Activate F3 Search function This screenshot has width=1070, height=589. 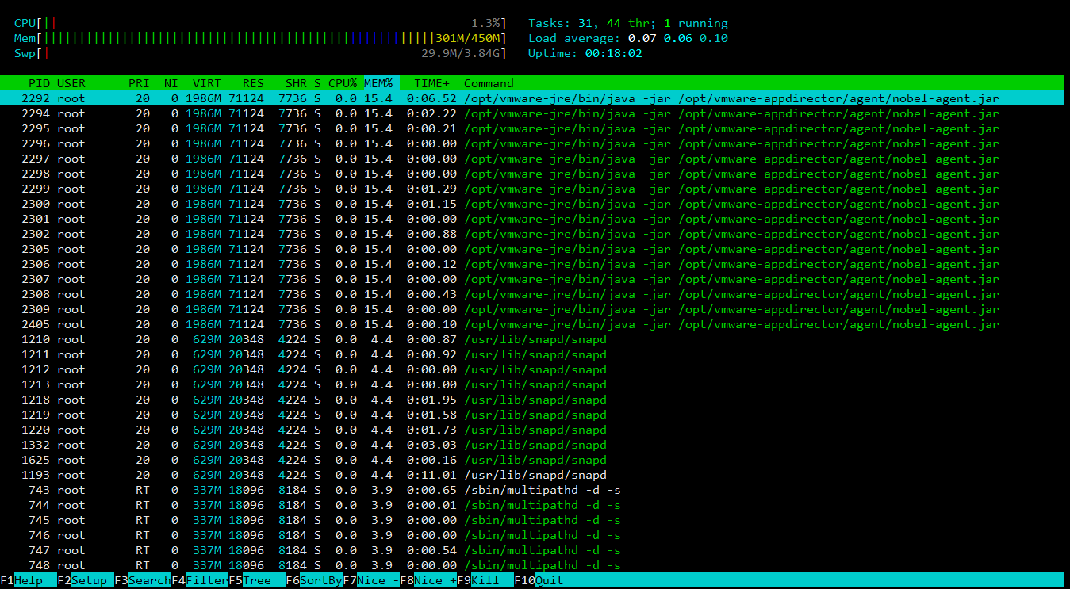pos(143,580)
